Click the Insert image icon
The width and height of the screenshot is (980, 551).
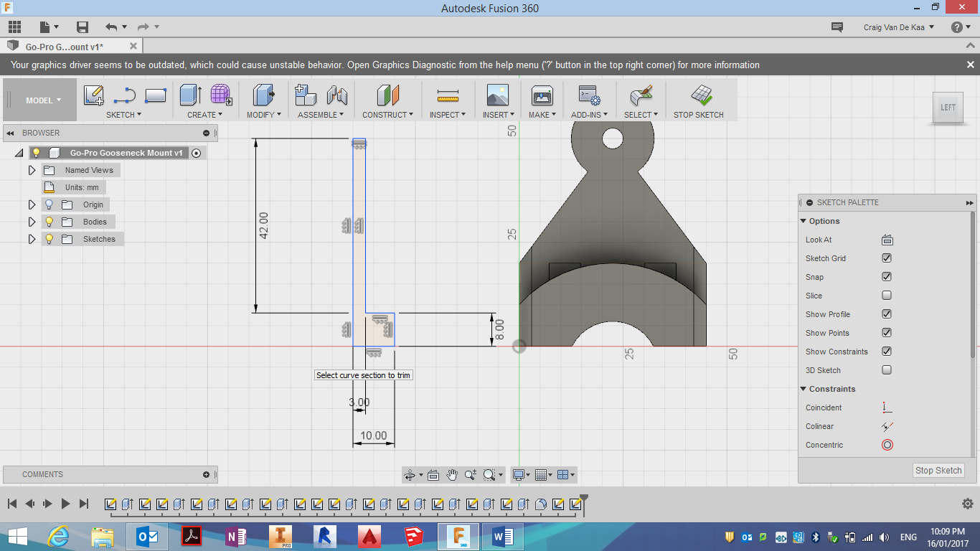coord(497,95)
